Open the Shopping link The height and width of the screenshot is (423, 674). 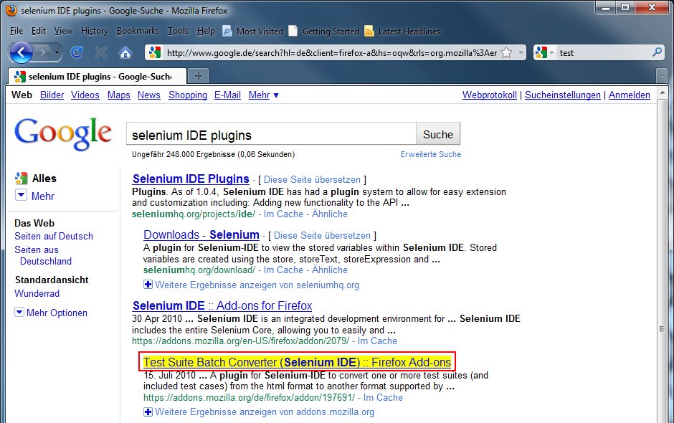188,95
